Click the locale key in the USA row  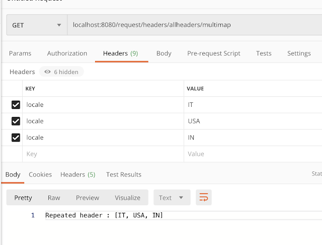point(35,121)
